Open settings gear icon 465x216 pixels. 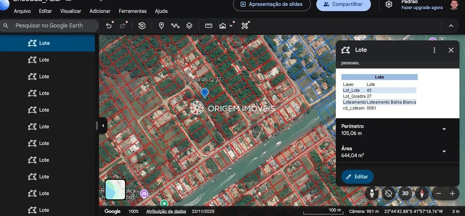tap(389, 5)
